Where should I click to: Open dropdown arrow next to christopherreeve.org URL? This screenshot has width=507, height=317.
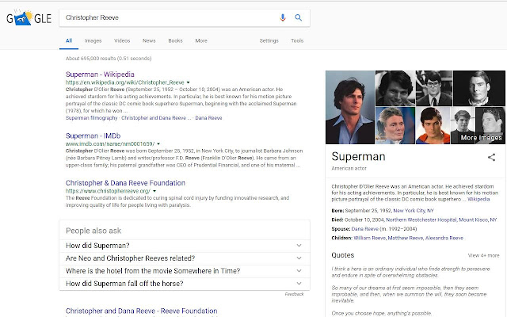tap(154, 191)
